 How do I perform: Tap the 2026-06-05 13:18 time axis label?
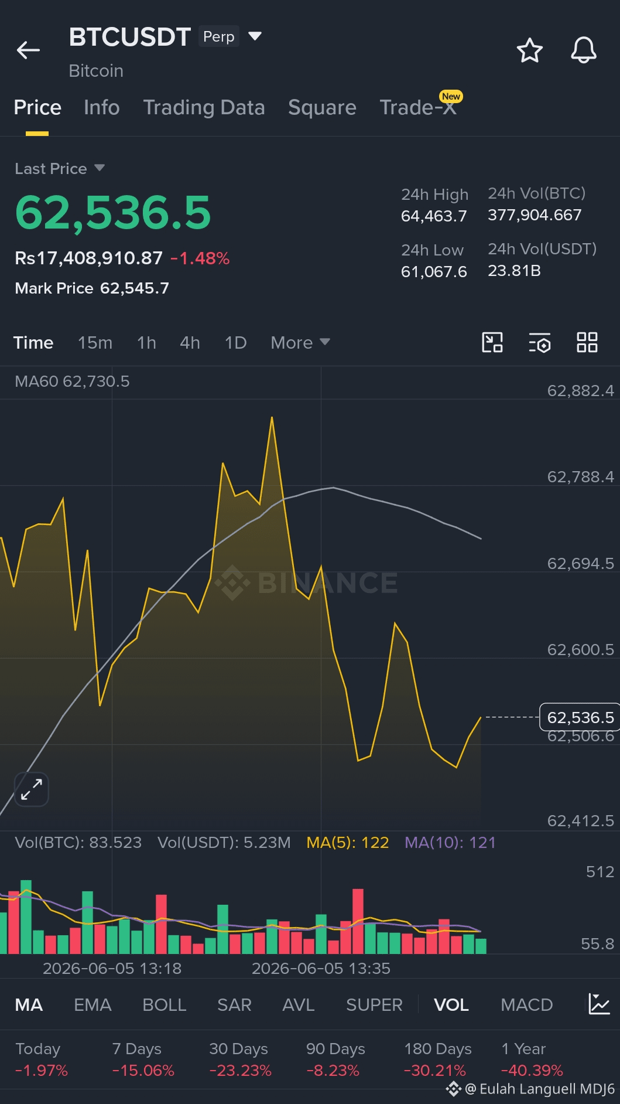(112, 968)
